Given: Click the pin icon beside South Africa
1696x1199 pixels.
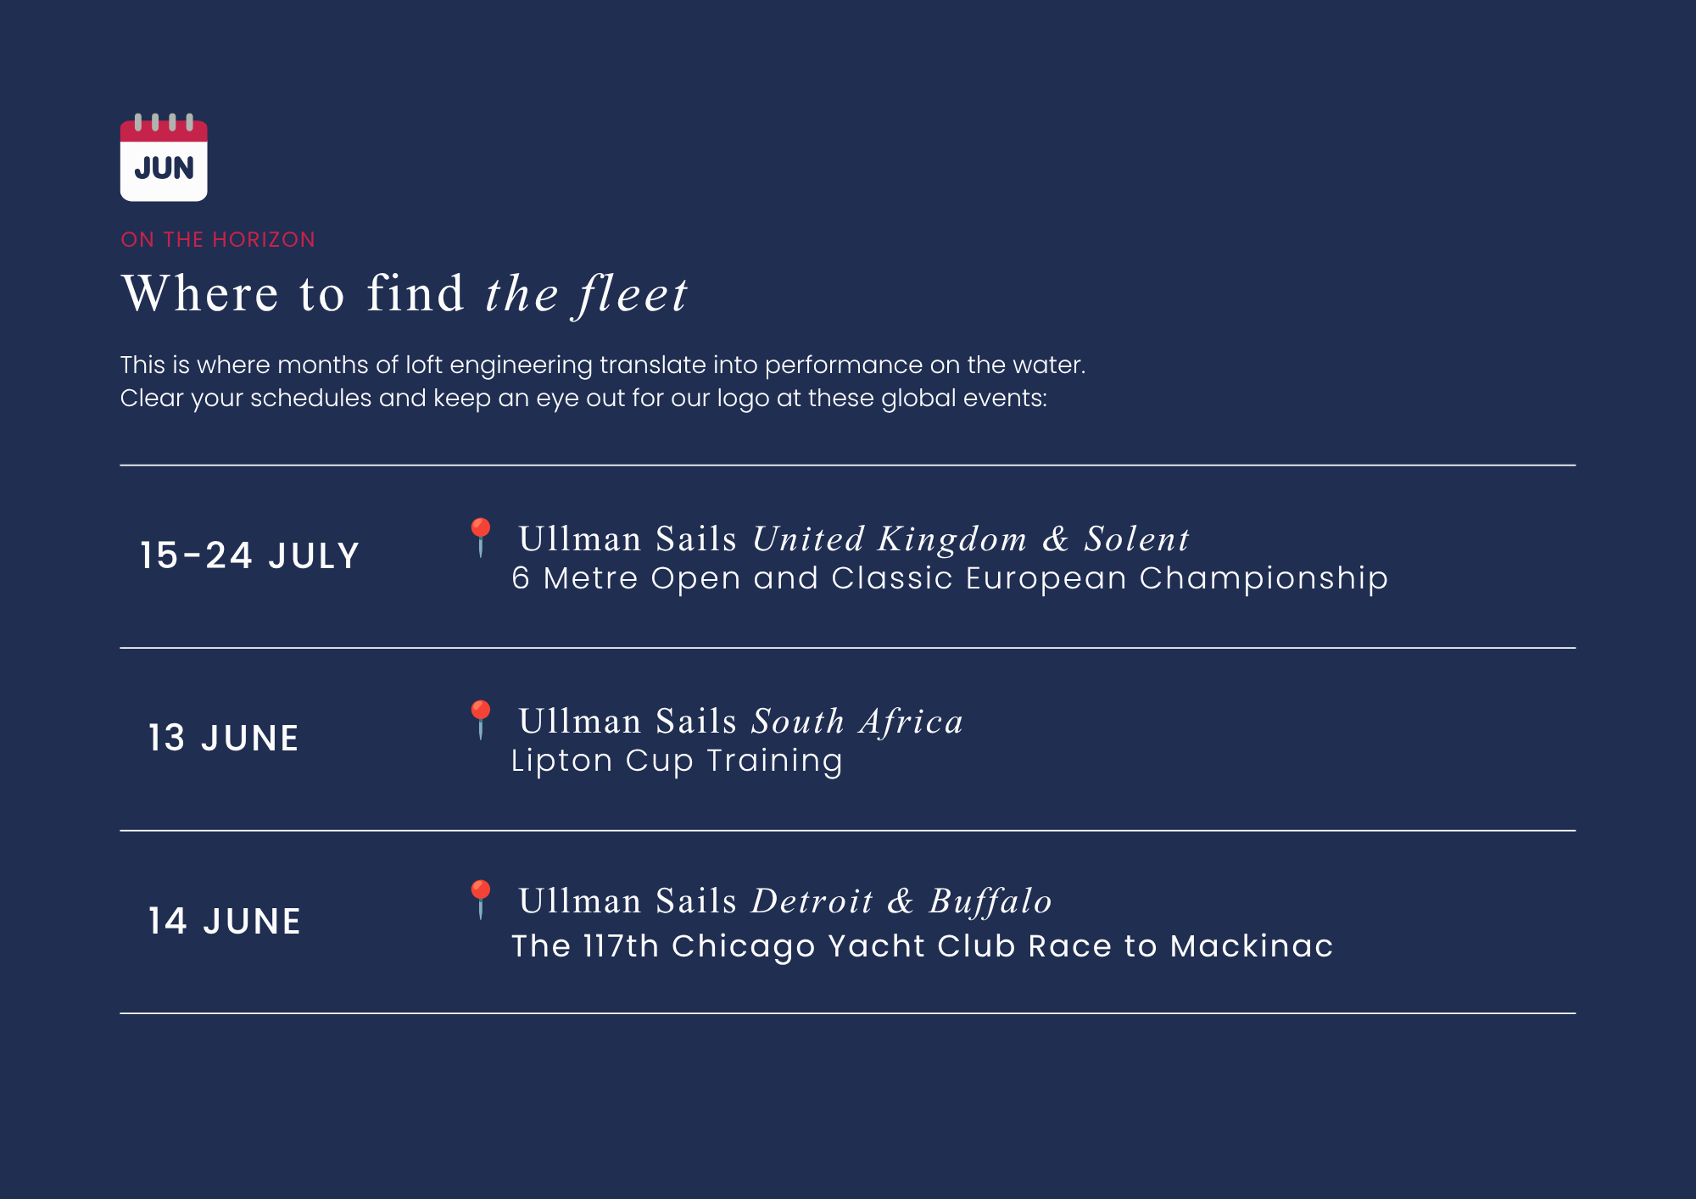Looking at the screenshot, I should click(481, 720).
